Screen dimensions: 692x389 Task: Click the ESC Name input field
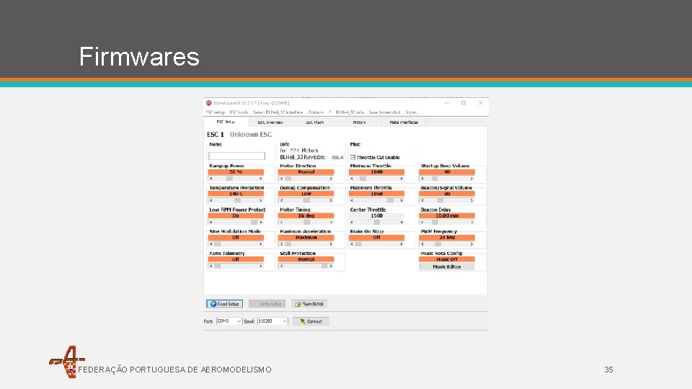237,156
